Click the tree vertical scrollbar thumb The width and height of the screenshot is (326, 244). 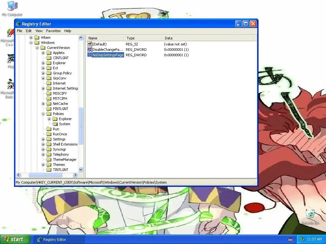(81, 126)
